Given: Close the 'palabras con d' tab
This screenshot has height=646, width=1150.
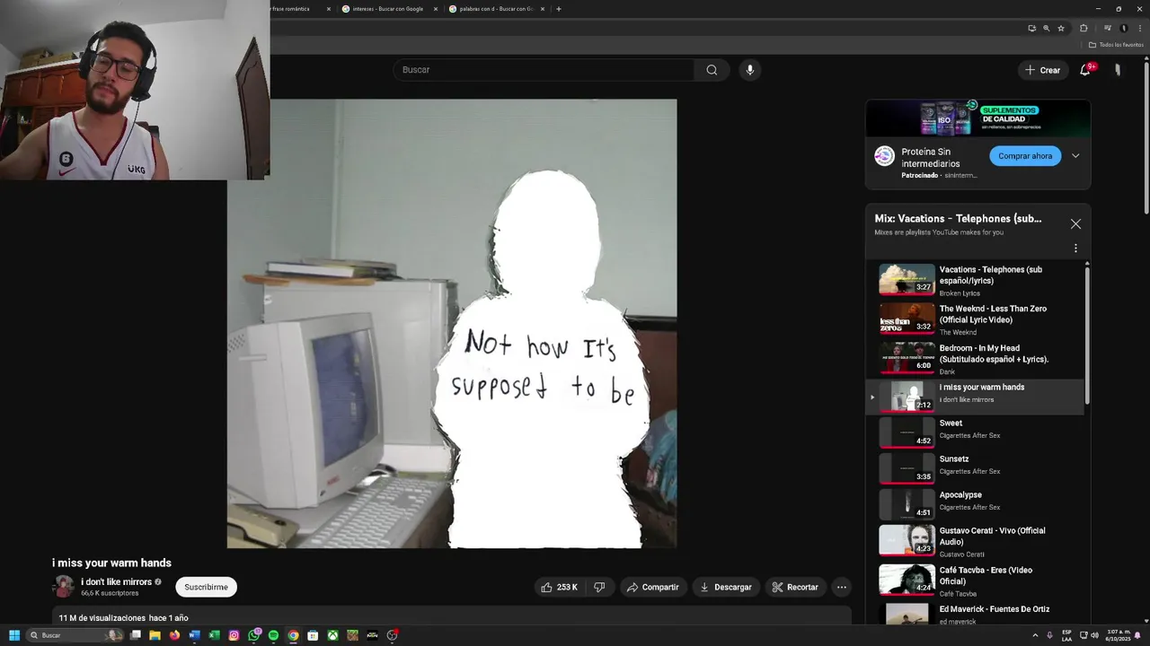Looking at the screenshot, I should click(543, 9).
